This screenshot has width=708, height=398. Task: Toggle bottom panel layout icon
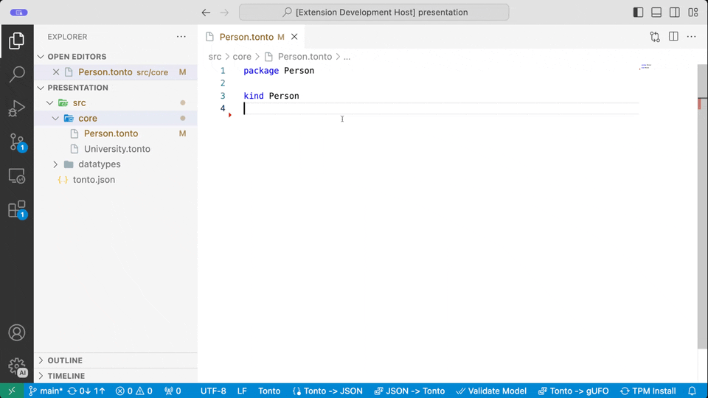click(656, 13)
